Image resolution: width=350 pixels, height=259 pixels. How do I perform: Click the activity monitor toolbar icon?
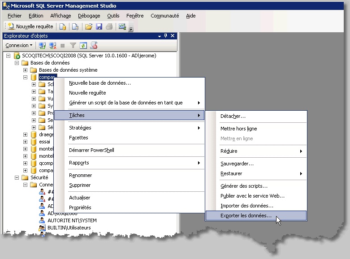122,27
